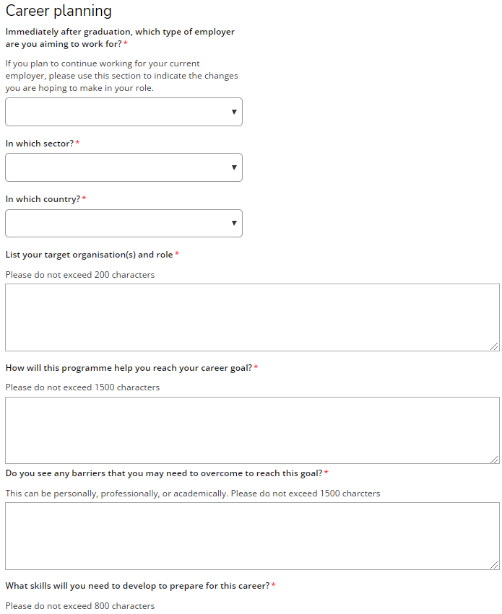Click the 'In which sector?' label
Viewport: 502px width, 614px height.
click(x=40, y=144)
